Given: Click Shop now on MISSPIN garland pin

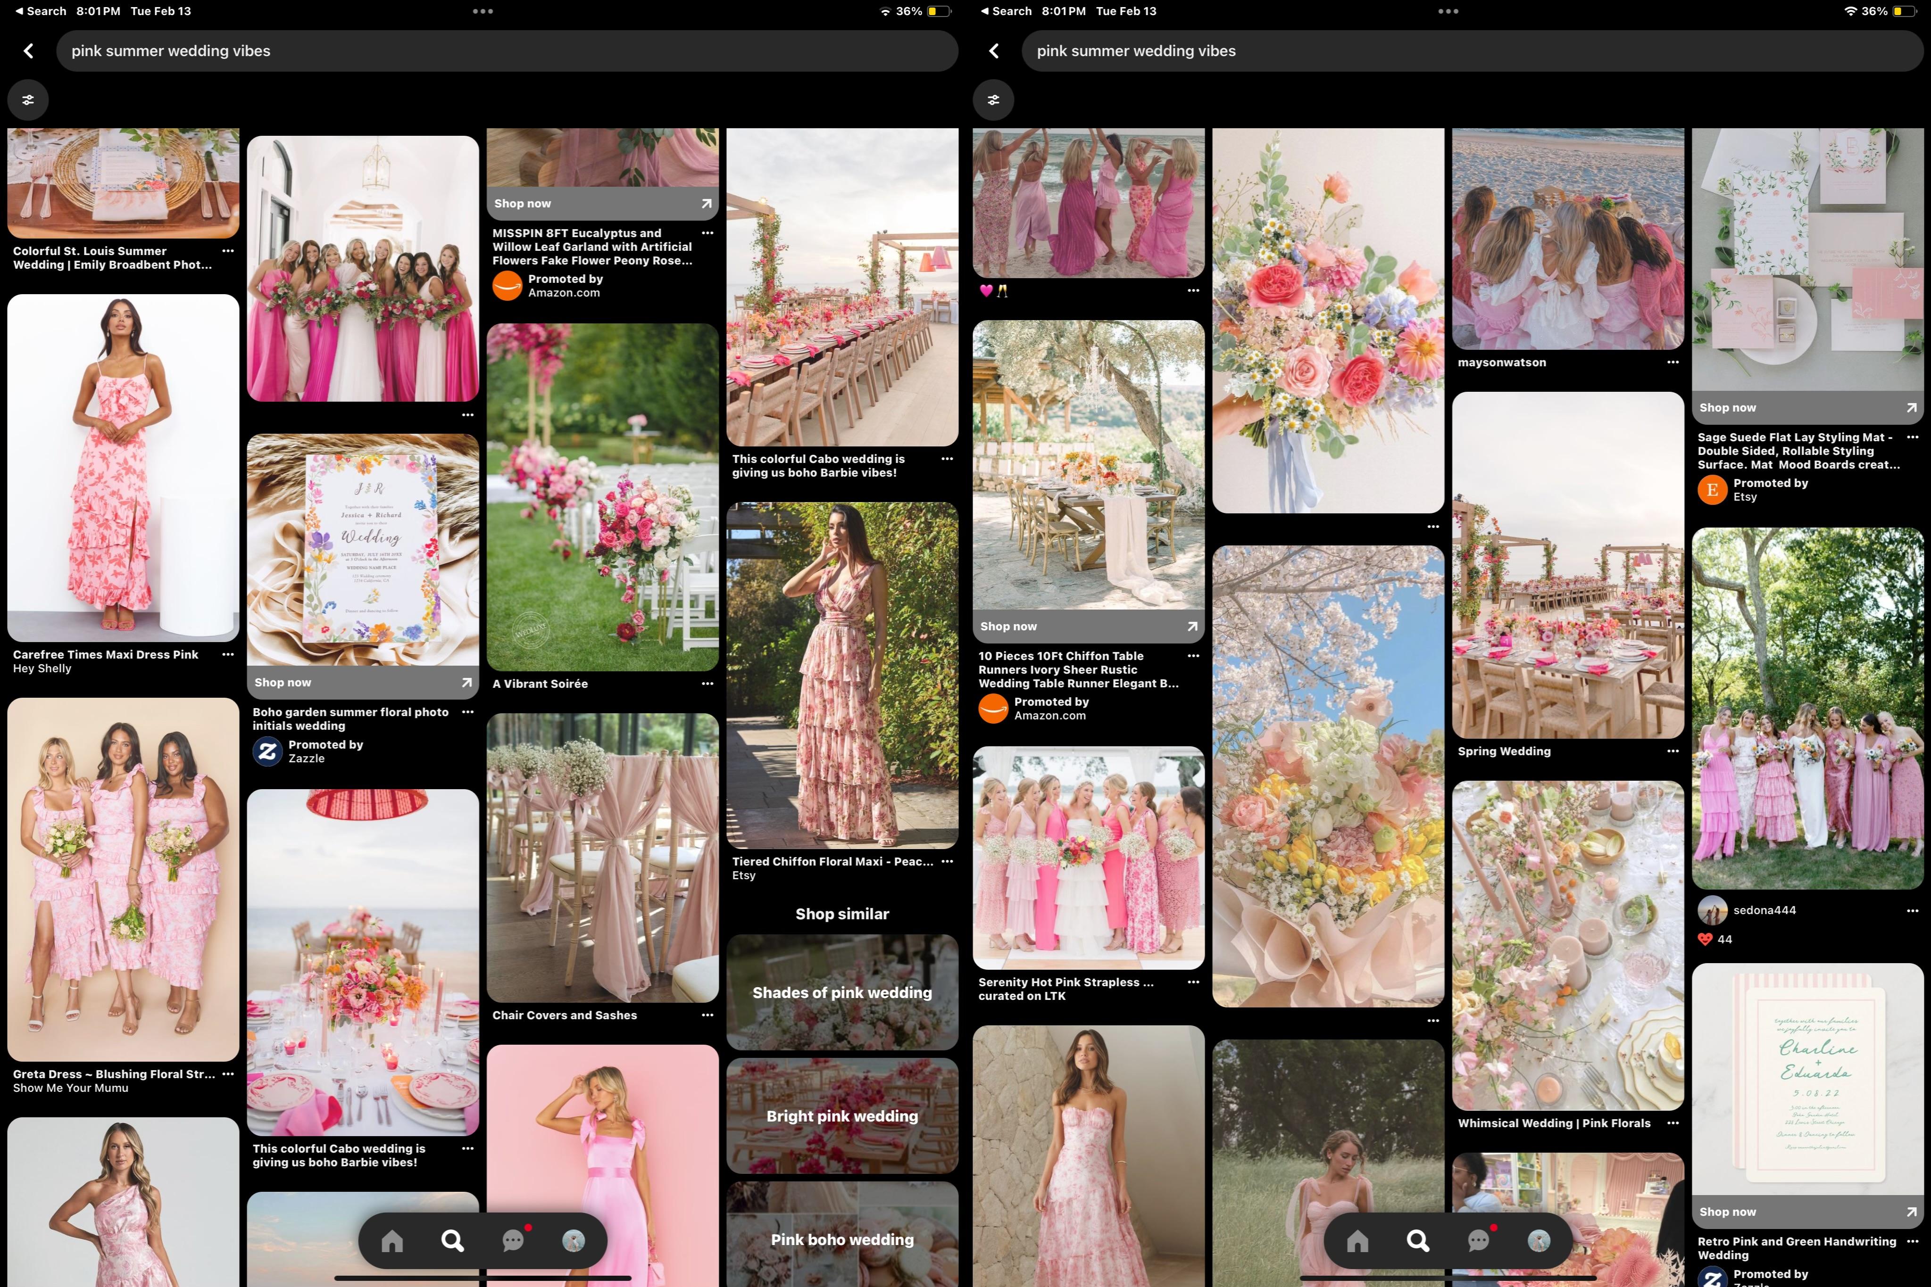Looking at the screenshot, I should click(603, 204).
